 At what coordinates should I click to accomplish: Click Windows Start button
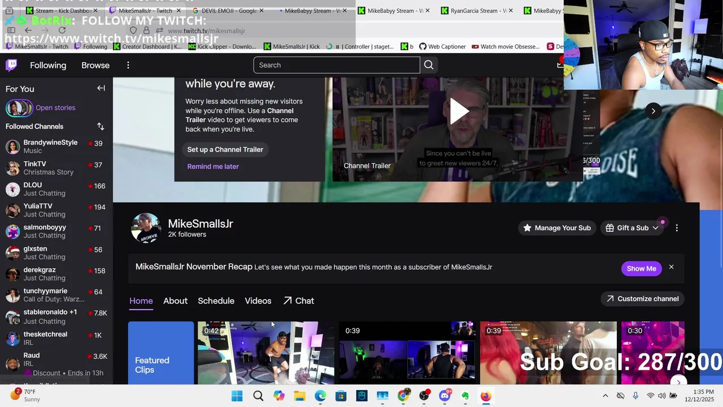[x=237, y=396]
